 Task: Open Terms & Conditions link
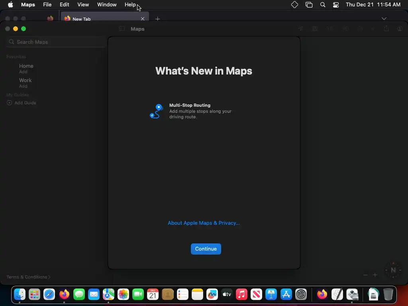28,277
